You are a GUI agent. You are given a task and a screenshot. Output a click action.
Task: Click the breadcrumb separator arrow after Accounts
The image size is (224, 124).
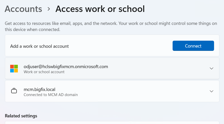(49, 9)
